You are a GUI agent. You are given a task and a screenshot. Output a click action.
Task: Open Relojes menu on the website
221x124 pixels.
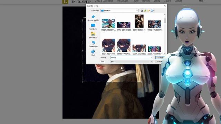pos(146,1)
